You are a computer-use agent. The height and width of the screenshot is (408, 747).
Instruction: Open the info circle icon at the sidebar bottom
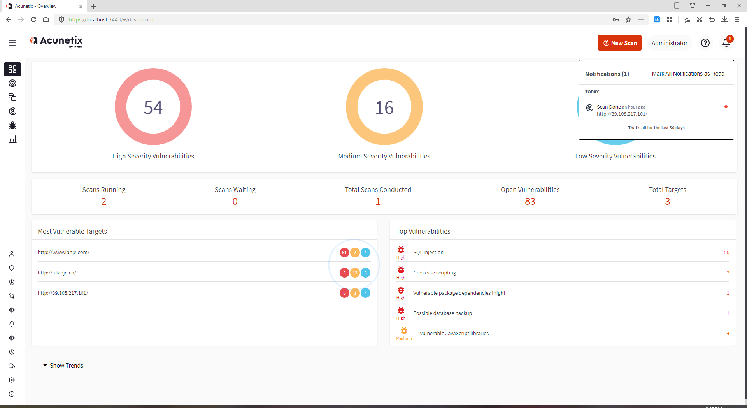tap(12, 394)
